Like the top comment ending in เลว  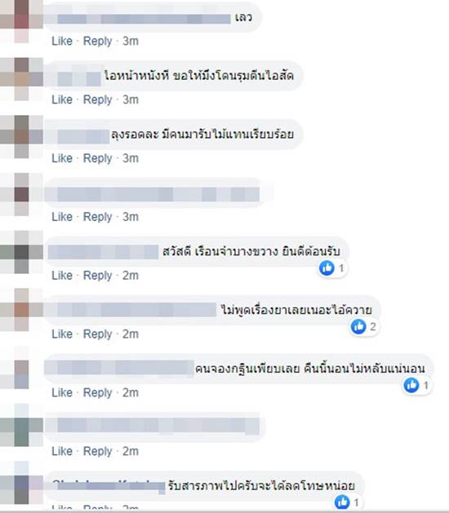coord(62,41)
